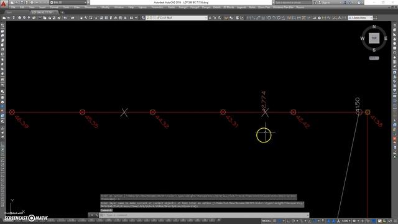Rotate view to North on the ViewCube compass

coord(374,27)
